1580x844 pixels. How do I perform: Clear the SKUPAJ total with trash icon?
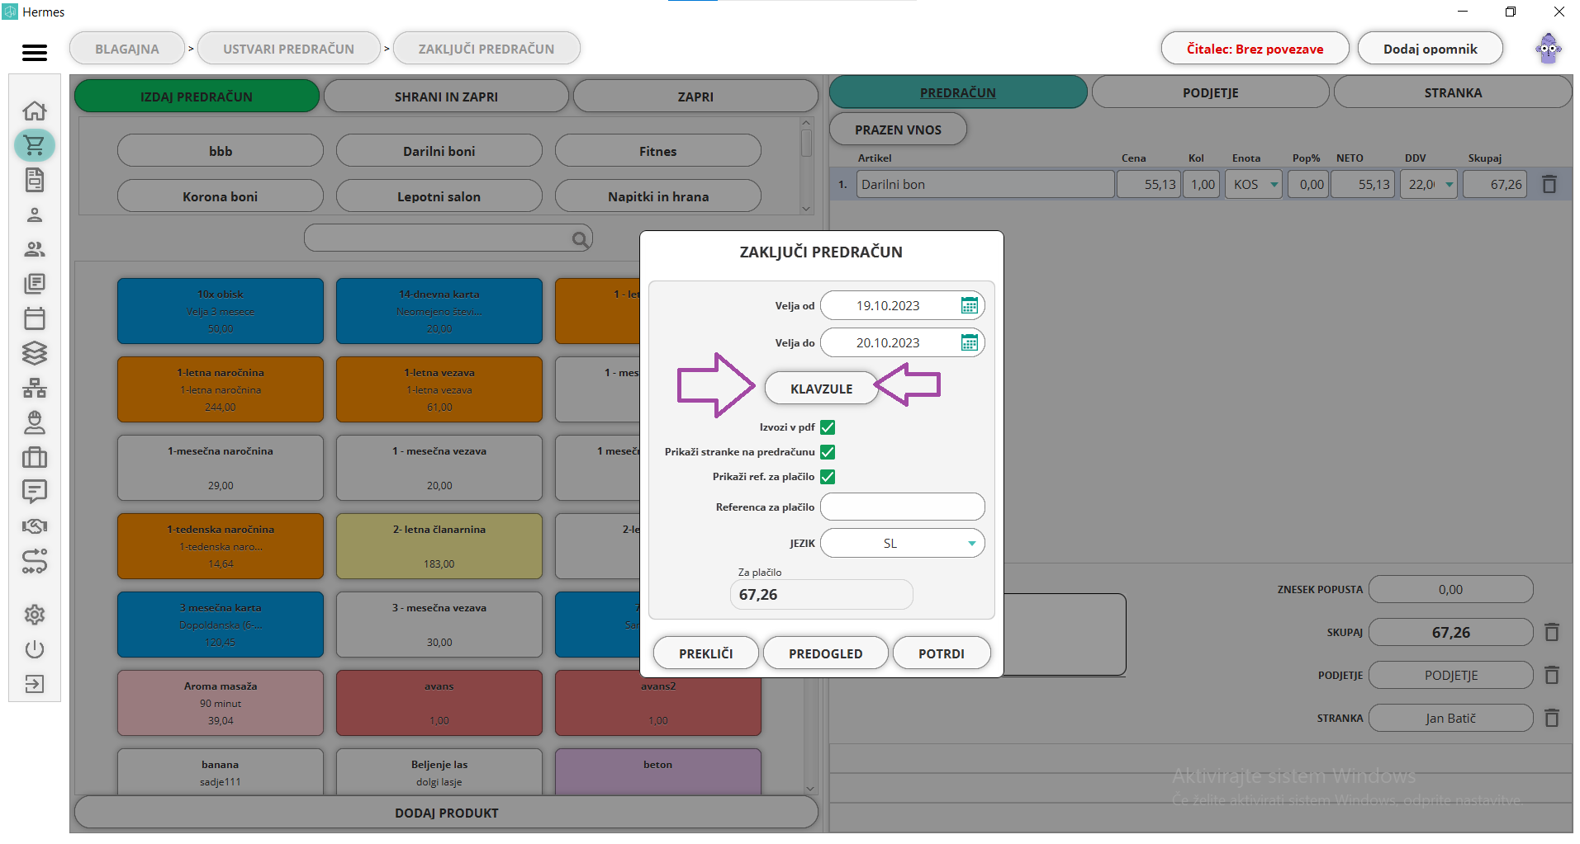(1552, 632)
